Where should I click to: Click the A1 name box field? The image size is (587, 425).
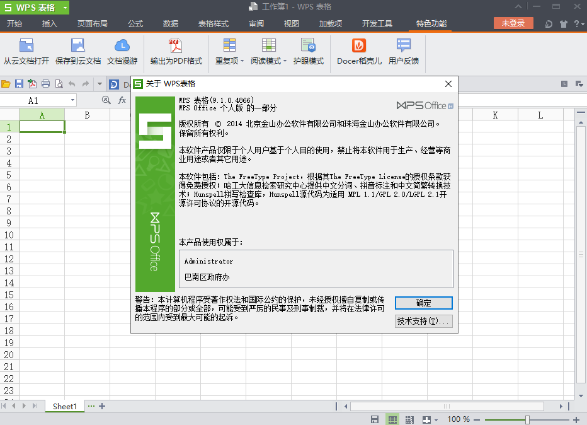(x=33, y=100)
